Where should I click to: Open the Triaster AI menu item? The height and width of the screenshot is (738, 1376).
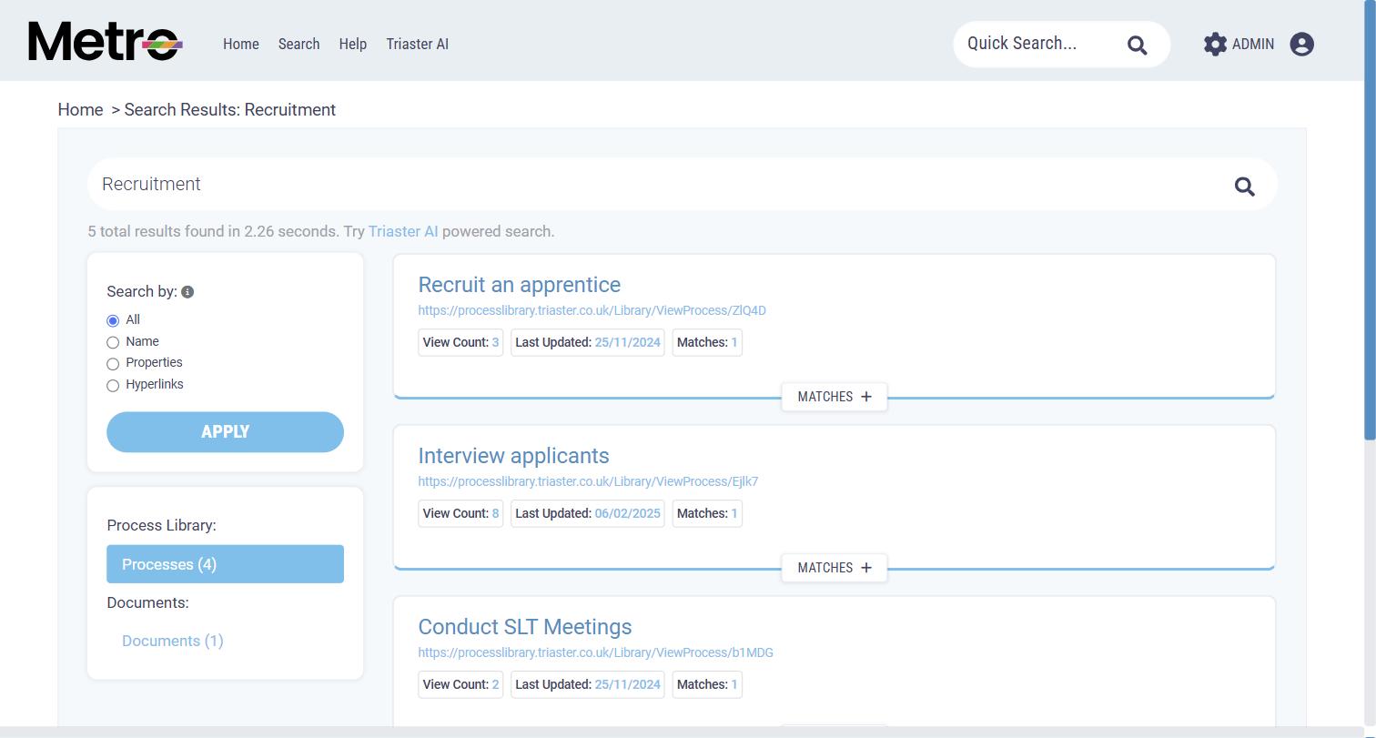[417, 44]
